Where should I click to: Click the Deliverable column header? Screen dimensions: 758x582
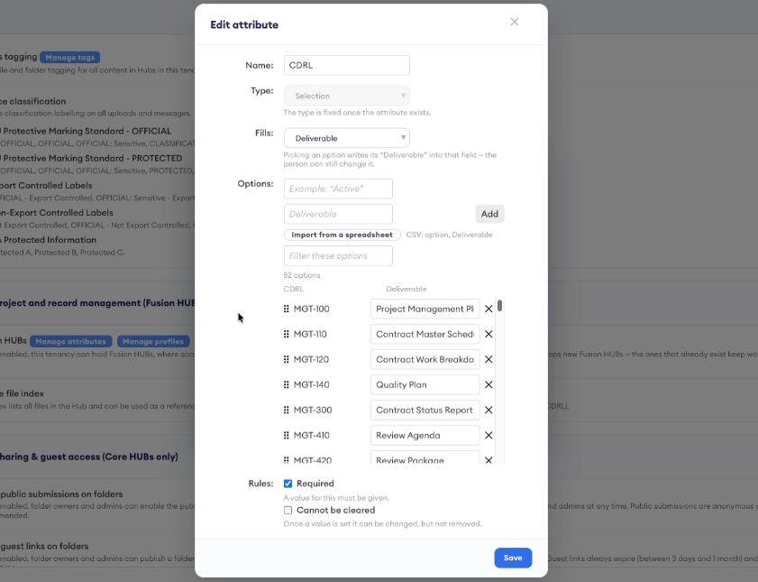click(x=406, y=289)
